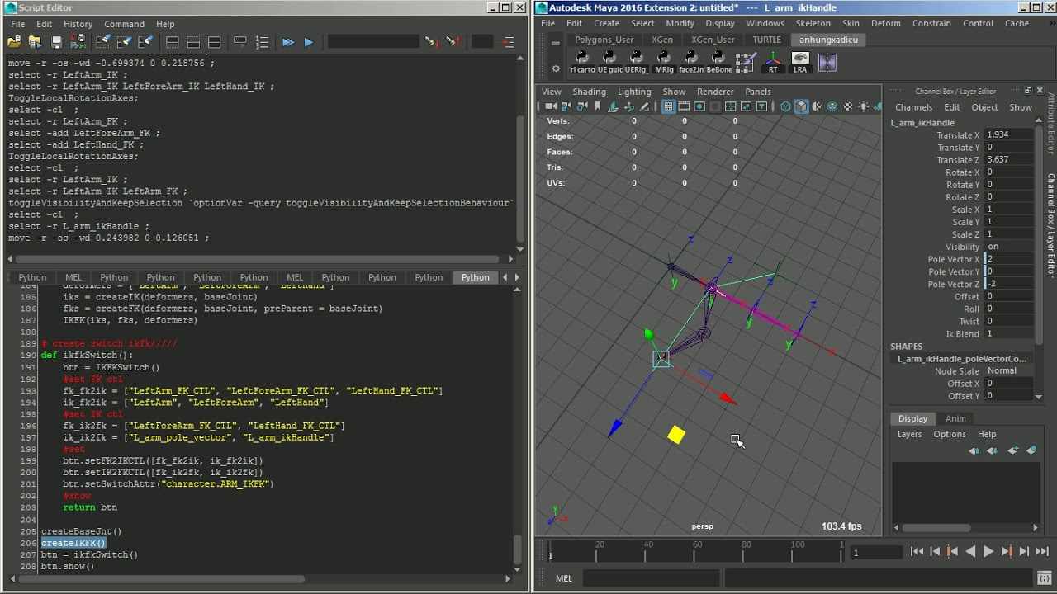
Task: Save script to shelf icon
Action: pyautogui.click(x=78, y=41)
